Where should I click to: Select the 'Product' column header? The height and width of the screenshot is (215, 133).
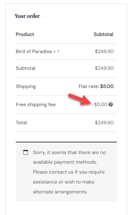[x=25, y=34]
